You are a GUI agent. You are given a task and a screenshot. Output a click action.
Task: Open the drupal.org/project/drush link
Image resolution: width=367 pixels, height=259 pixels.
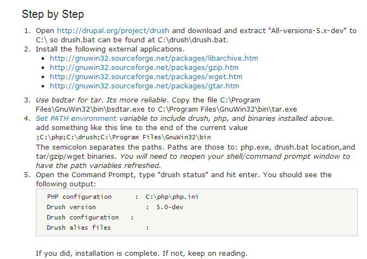pos(113,31)
